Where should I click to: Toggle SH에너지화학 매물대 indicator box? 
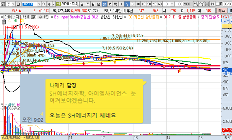pyautogui.click(x=2, y=17)
